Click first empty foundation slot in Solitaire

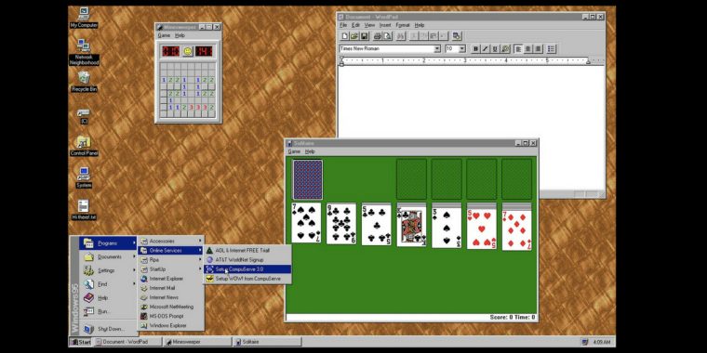tap(411, 178)
